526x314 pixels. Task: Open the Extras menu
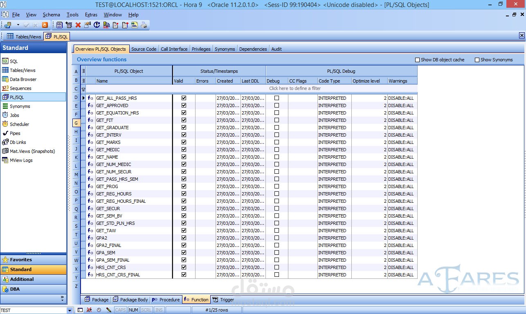pyautogui.click(x=91, y=15)
